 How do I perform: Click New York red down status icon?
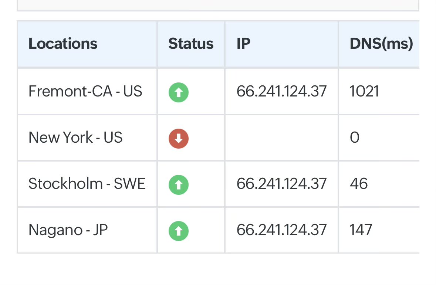179,138
